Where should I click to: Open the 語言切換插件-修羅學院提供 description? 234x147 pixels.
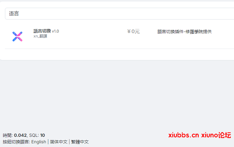click(x=184, y=32)
